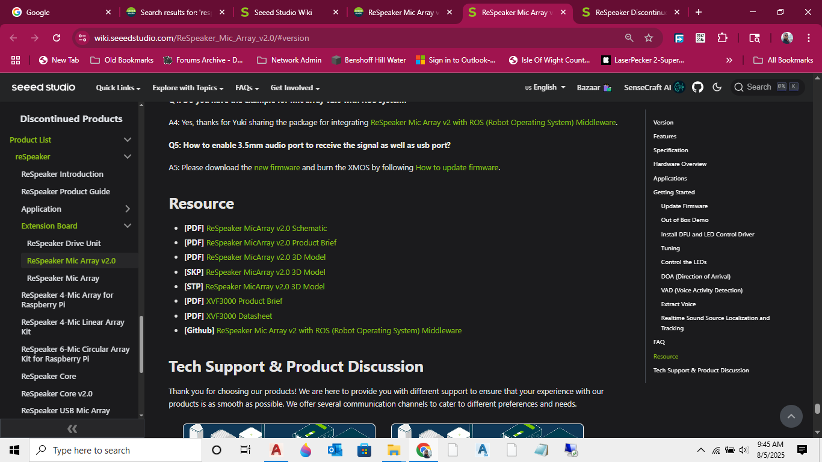
Task: Open browser zoom magnifier icon
Action: pos(629,38)
